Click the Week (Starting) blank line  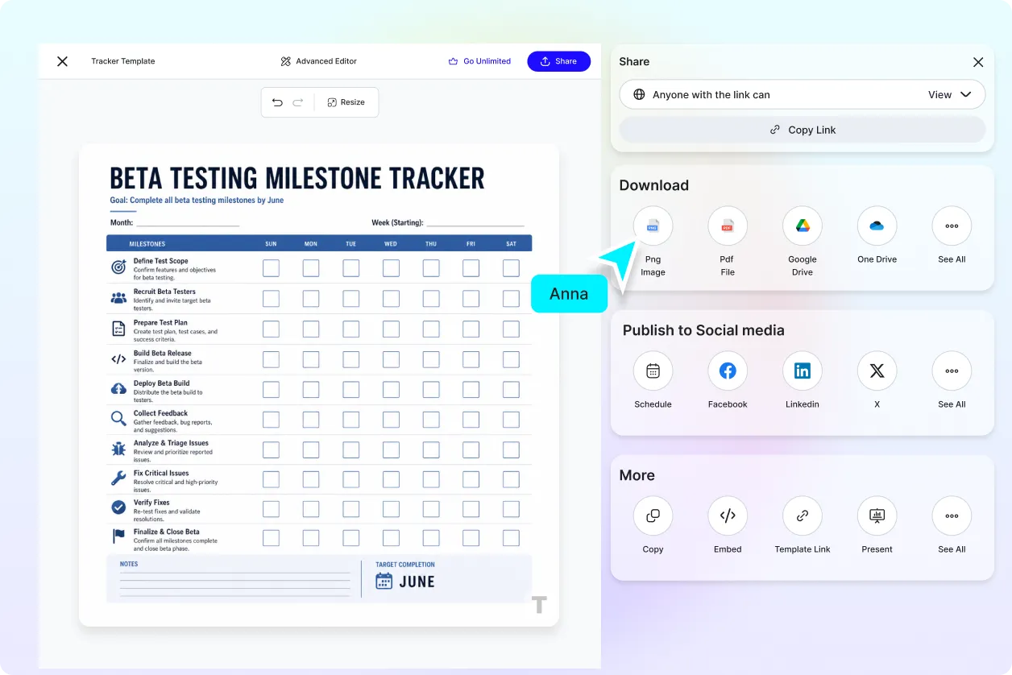475,223
